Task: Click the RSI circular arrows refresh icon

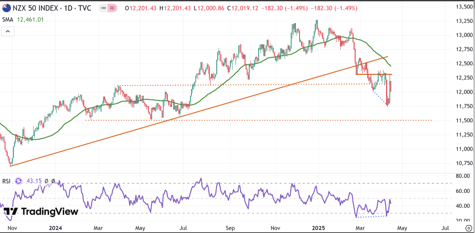Action: click(x=19, y=181)
